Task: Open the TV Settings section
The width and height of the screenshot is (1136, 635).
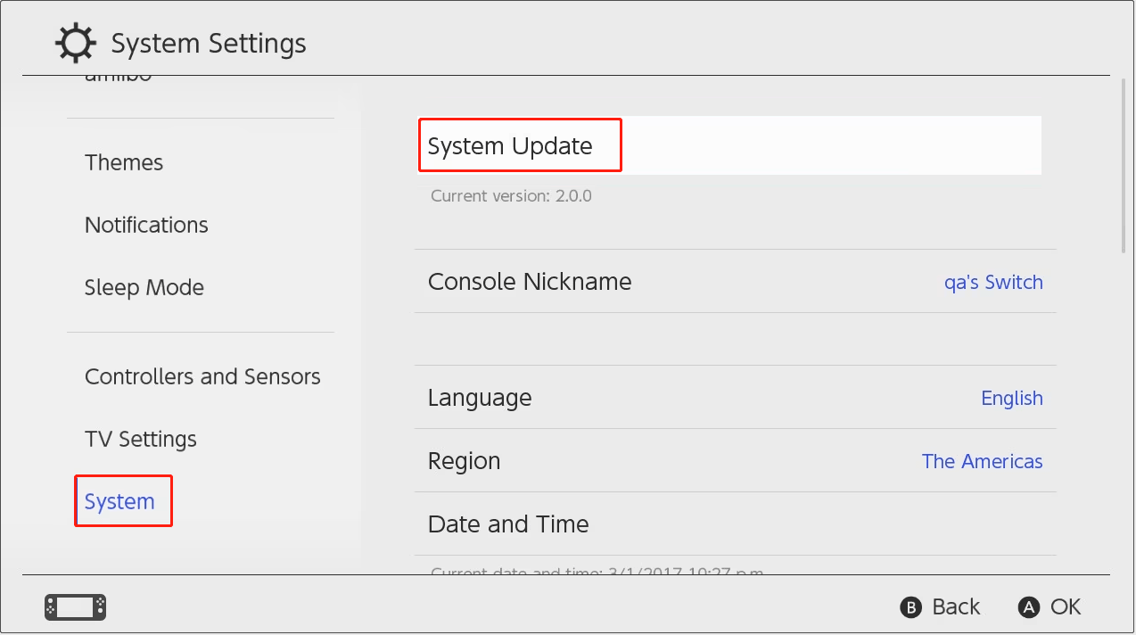Action: point(141,439)
